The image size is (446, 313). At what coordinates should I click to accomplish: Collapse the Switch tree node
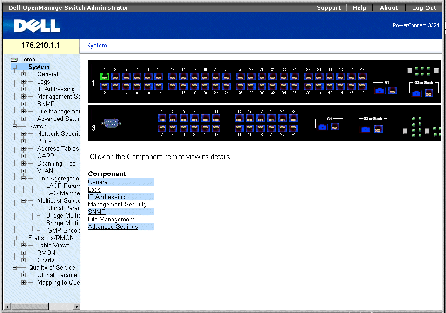14,127
